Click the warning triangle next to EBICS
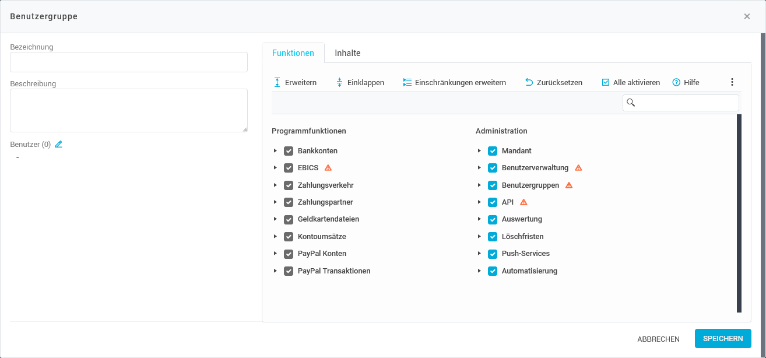This screenshot has width=766, height=358. click(x=328, y=168)
